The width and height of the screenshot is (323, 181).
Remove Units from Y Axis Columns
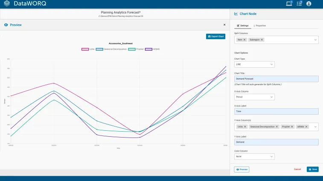click(245, 127)
